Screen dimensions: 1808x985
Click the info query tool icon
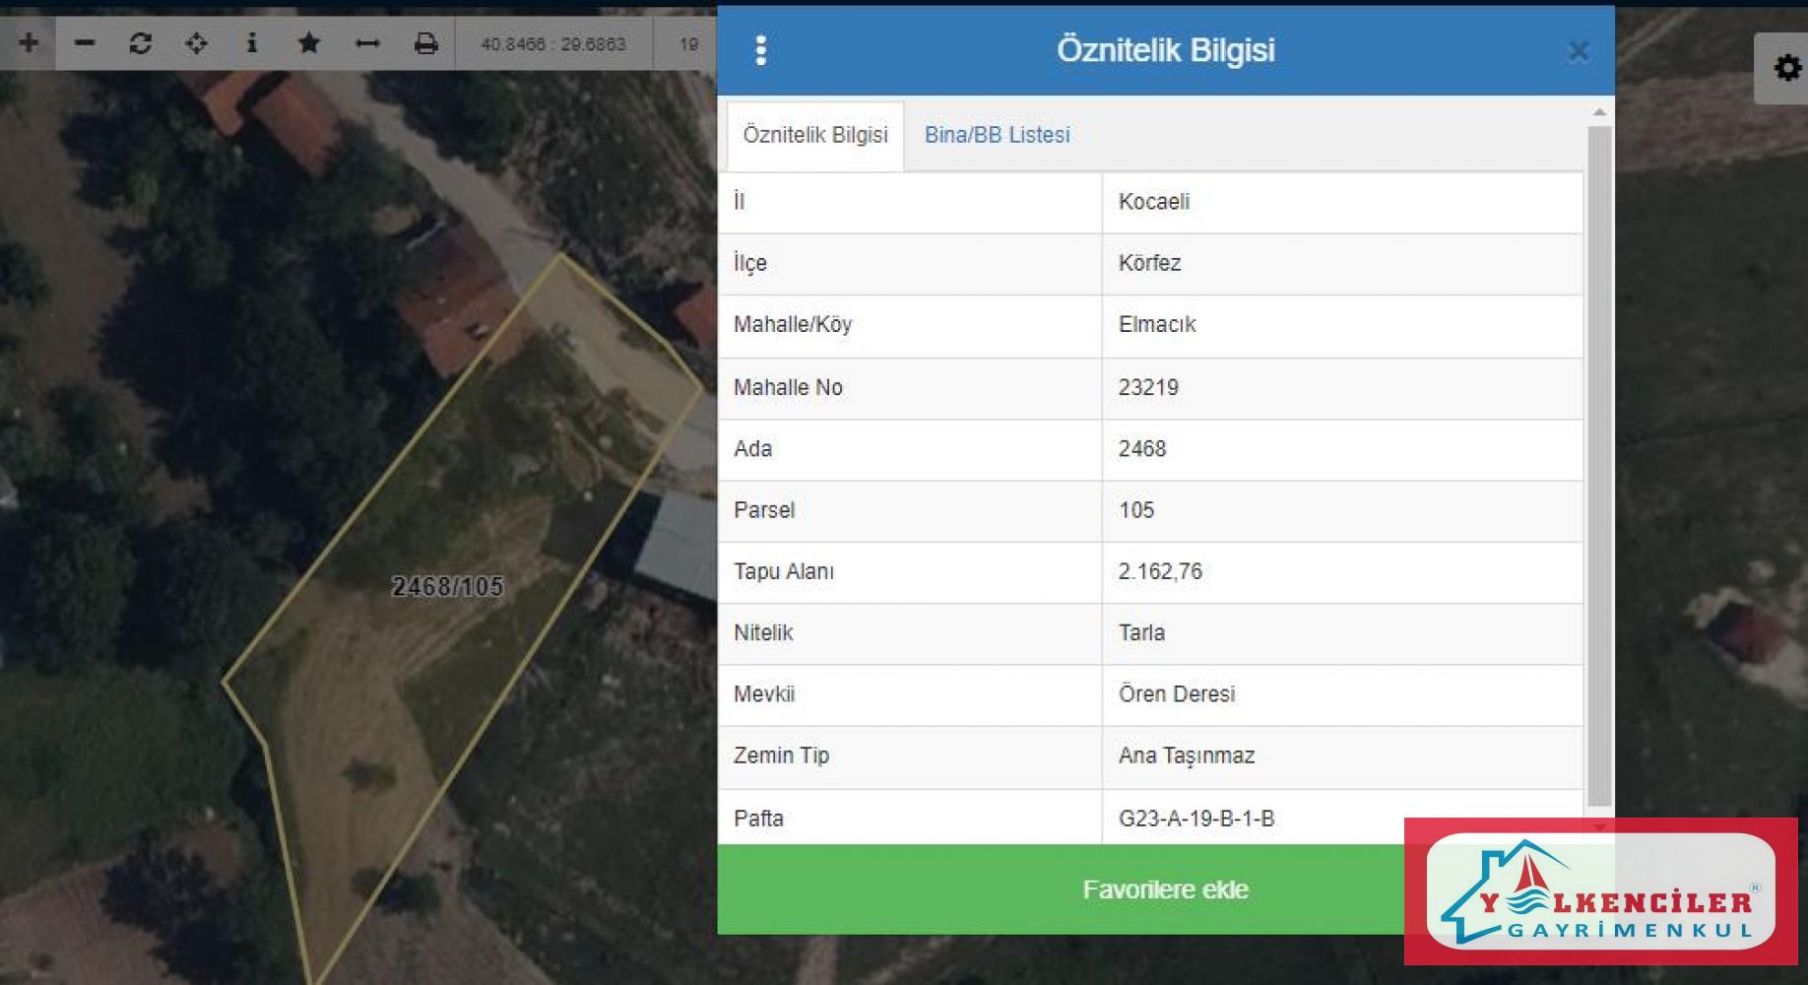pyautogui.click(x=252, y=43)
